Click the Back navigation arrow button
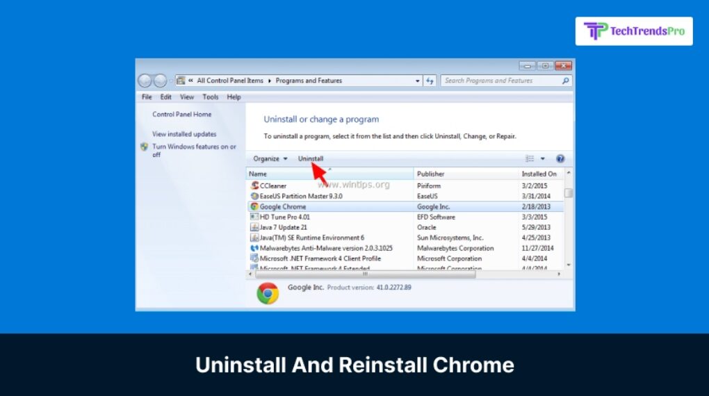709x396 pixels. click(x=145, y=81)
